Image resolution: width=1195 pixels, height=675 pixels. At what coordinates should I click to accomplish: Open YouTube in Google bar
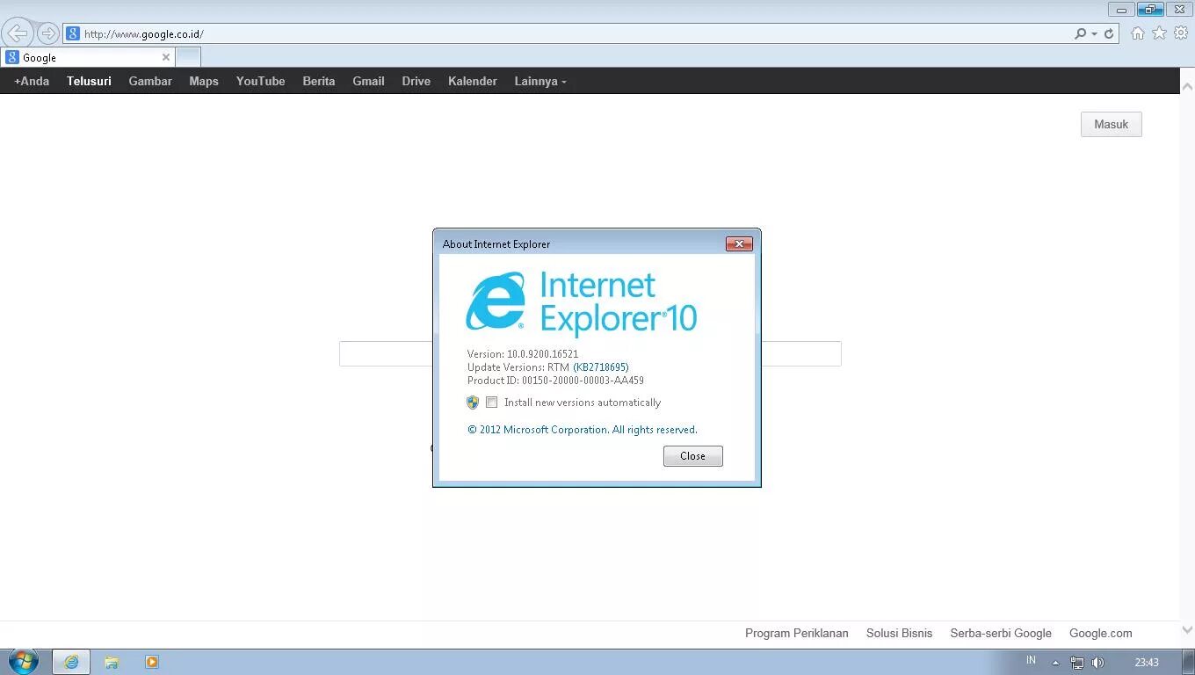(260, 81)
